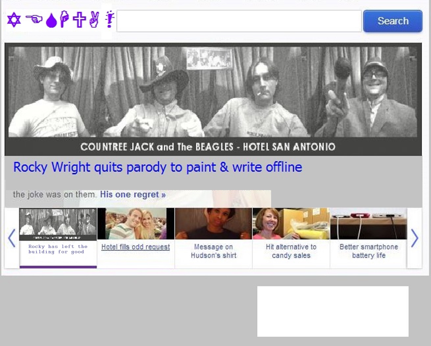
Task: Click the Star of David symbol icon
Action: coord(14,20)
